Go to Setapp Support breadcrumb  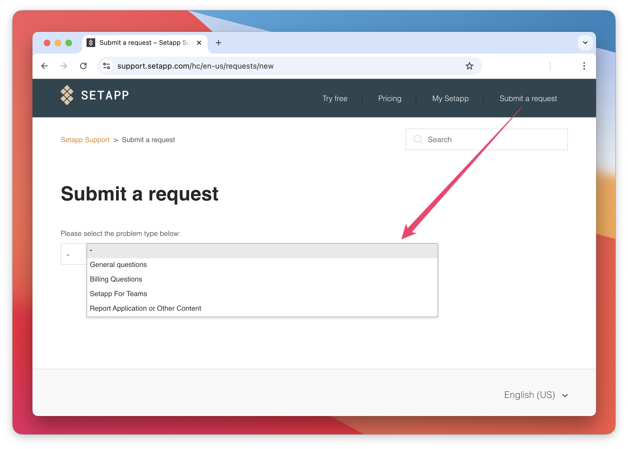pos(85,140)
